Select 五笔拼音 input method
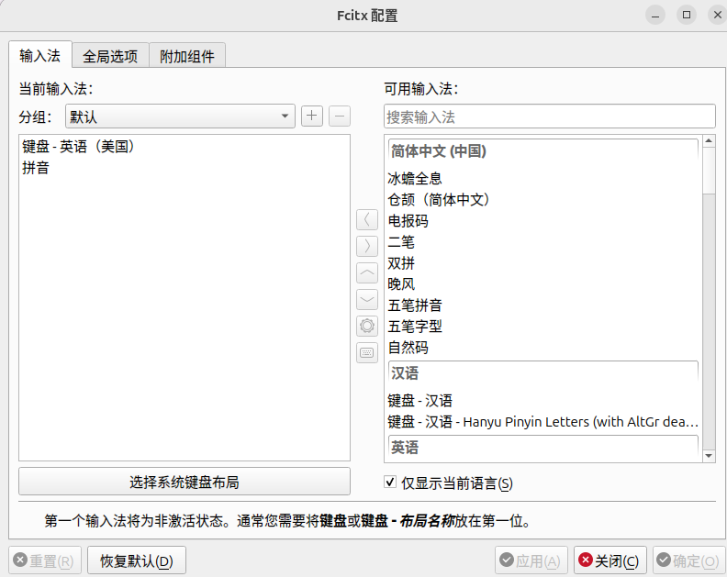727x577 pixels. pos(542,305)
